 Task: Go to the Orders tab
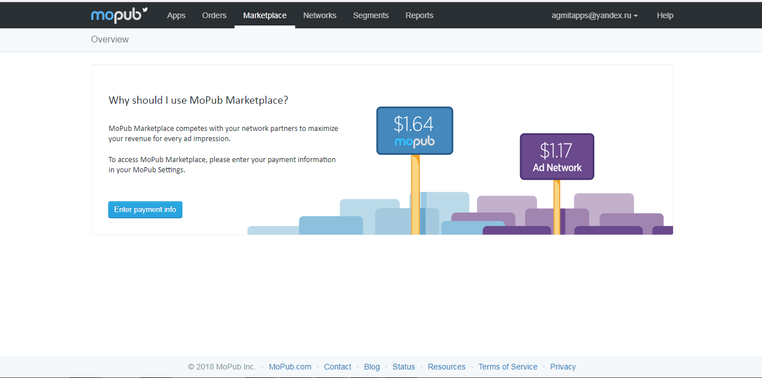coord(214,15)
